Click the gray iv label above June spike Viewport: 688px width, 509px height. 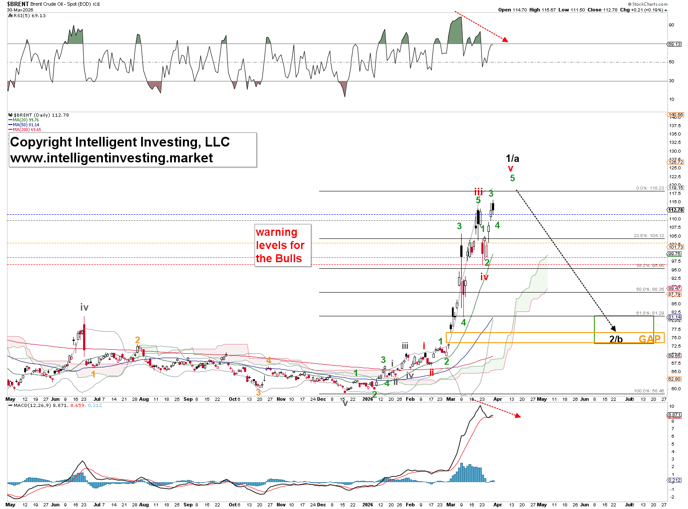point(84,308)
